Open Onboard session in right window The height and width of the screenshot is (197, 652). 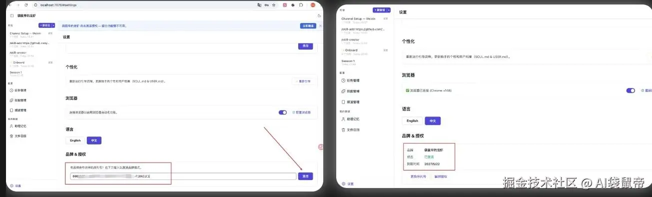(365, 51)
